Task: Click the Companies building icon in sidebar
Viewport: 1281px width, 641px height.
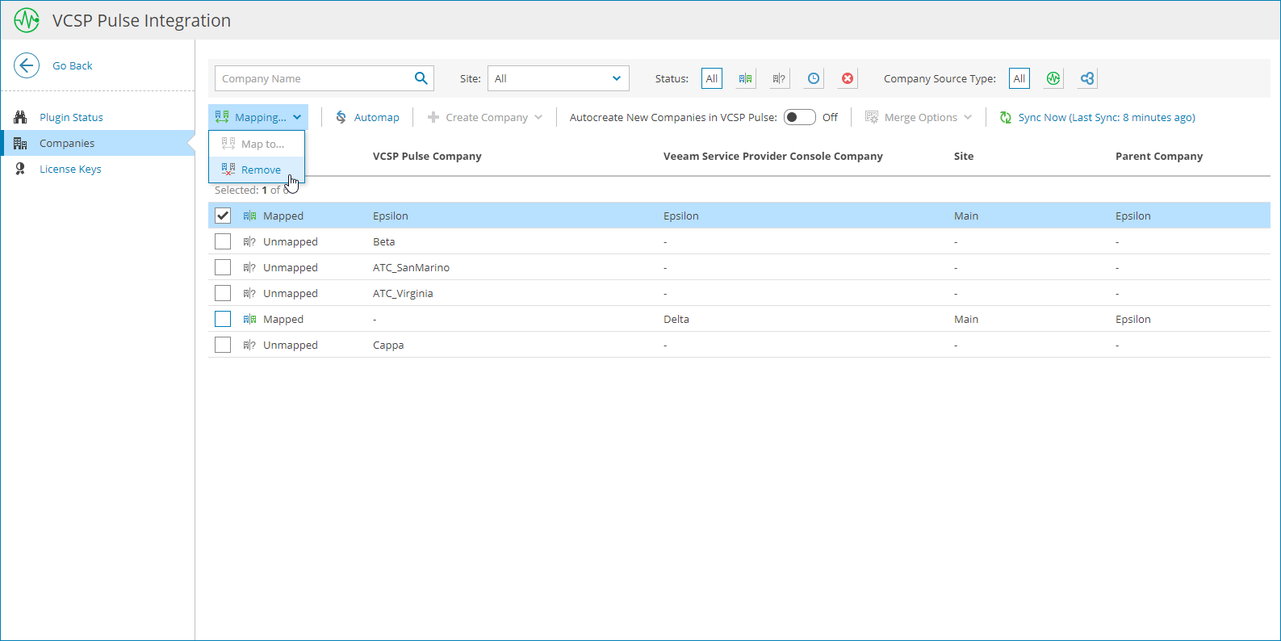Action: point(20,143)
